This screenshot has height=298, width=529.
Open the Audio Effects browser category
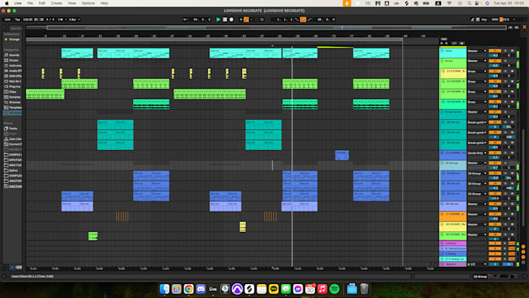click(15, 71)
